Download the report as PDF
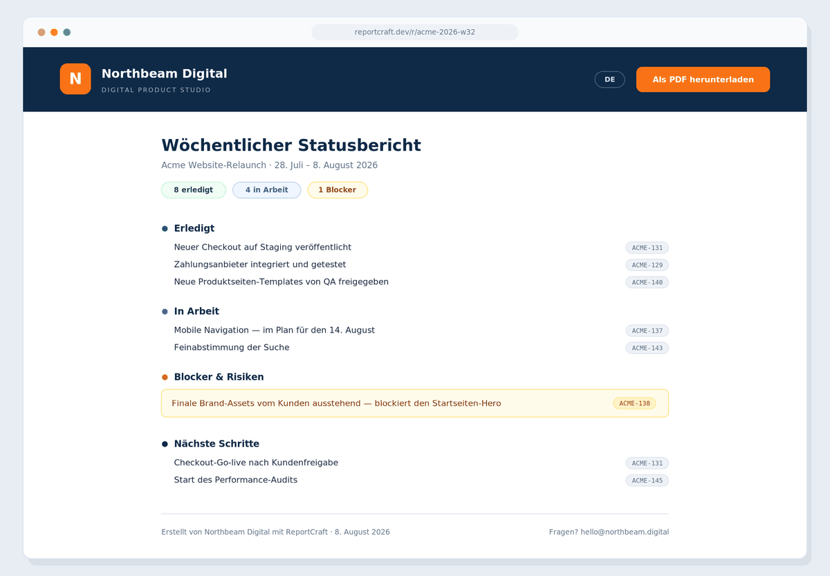This screenshot has height=576, width=830. (703, 80)
